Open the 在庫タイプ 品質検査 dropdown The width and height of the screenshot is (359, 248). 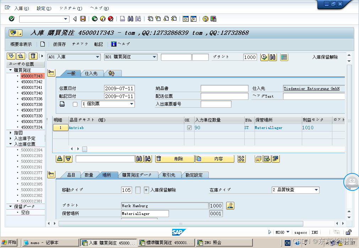[x=295, y=190]
